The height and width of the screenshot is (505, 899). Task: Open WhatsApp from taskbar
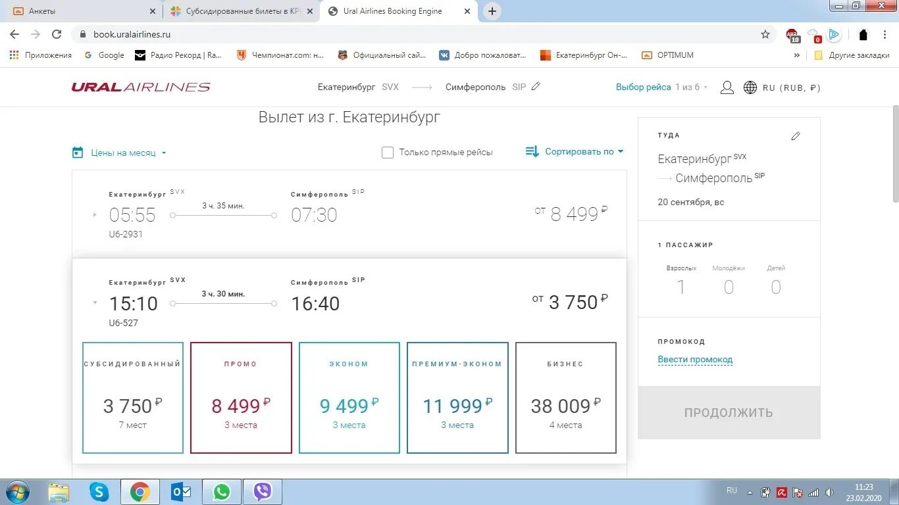pyautogui.click(x=222, y=492)
